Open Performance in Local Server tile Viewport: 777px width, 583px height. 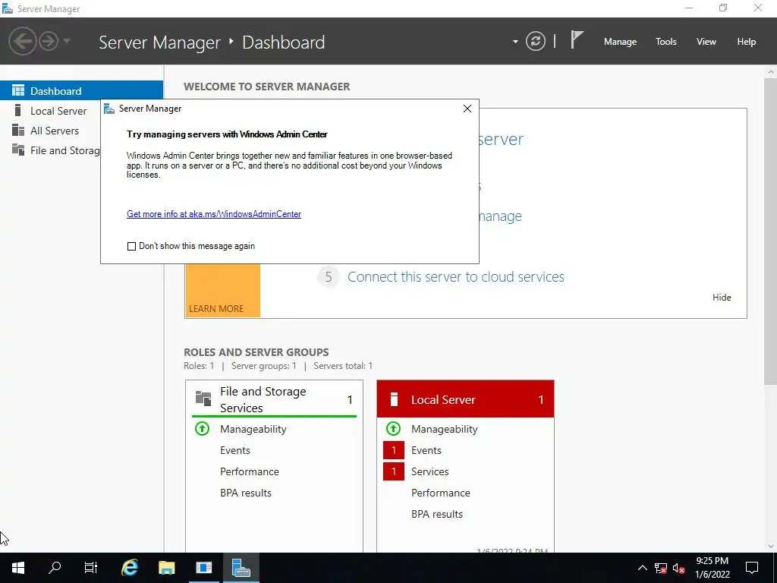tap(441, 493)
